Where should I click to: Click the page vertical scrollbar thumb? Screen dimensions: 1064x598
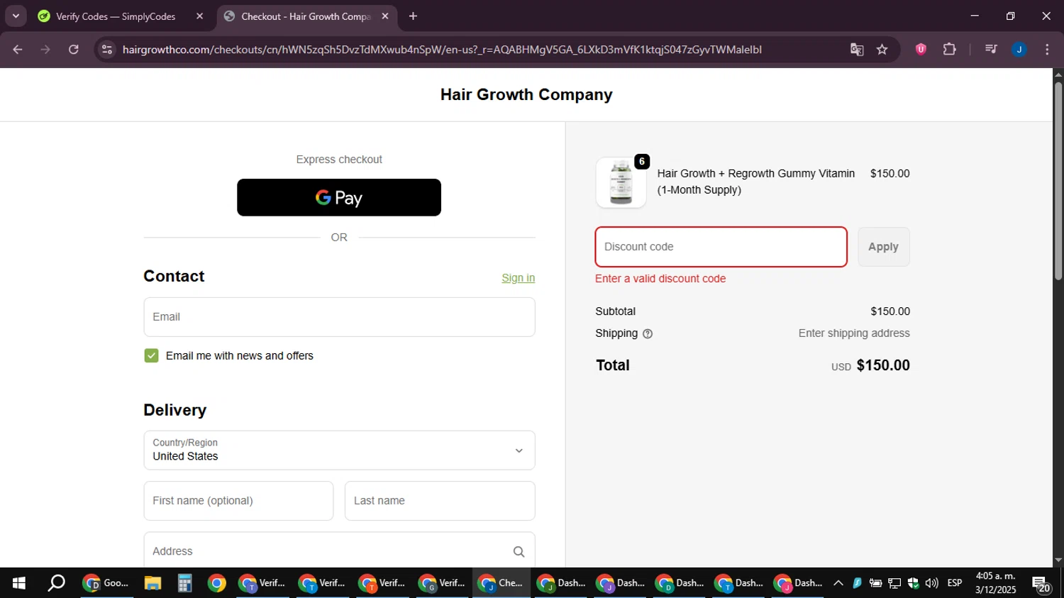pyautogui.click(x=1058, y=181)
